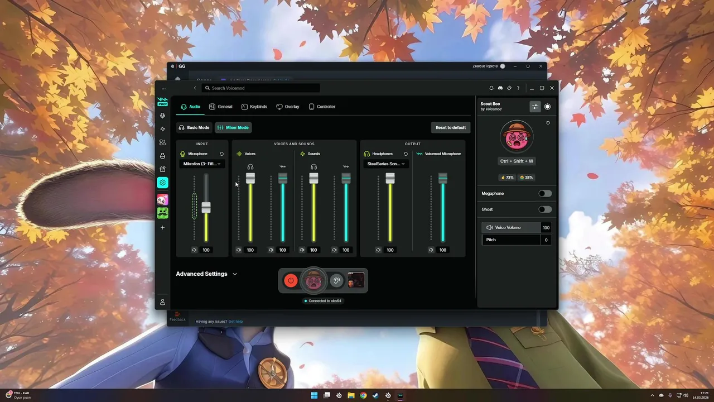Open the Voicelab flask sidebar icon
This screenshot has width=714, height=402.
coord(162,156)
